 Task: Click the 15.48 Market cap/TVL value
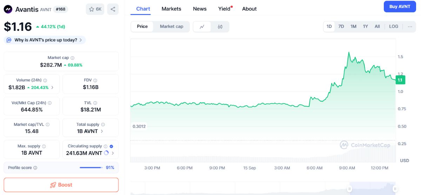click(32, 131)
